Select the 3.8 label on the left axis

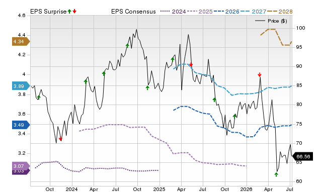[22, 94]
